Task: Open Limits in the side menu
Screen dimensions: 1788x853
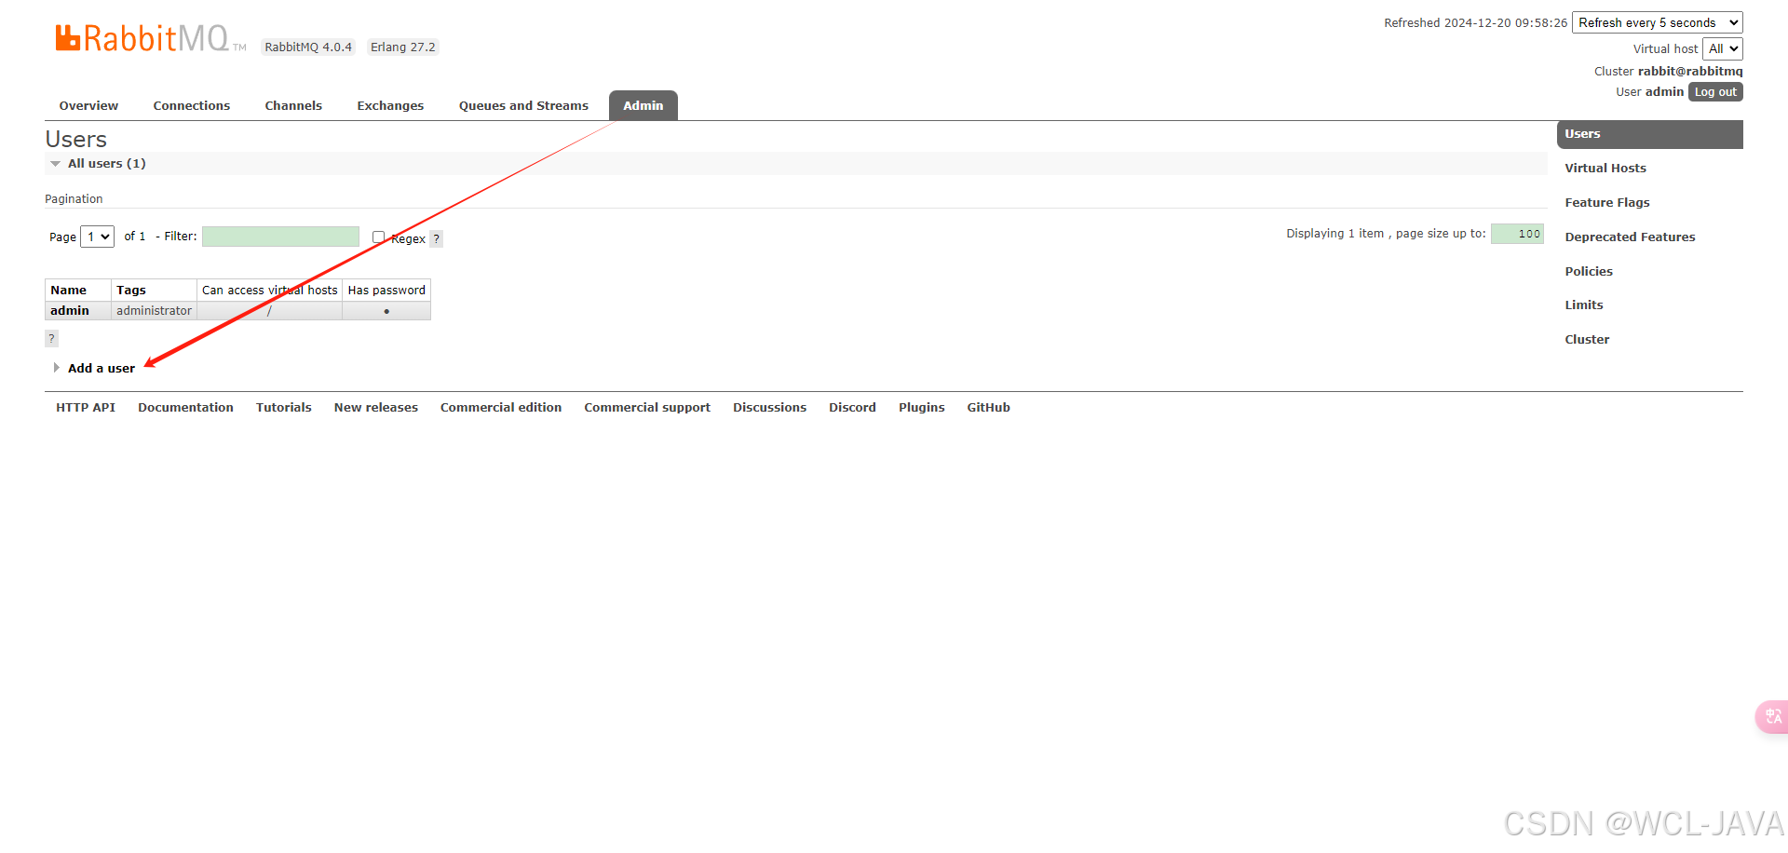Action: click(x=1584, y=305)
